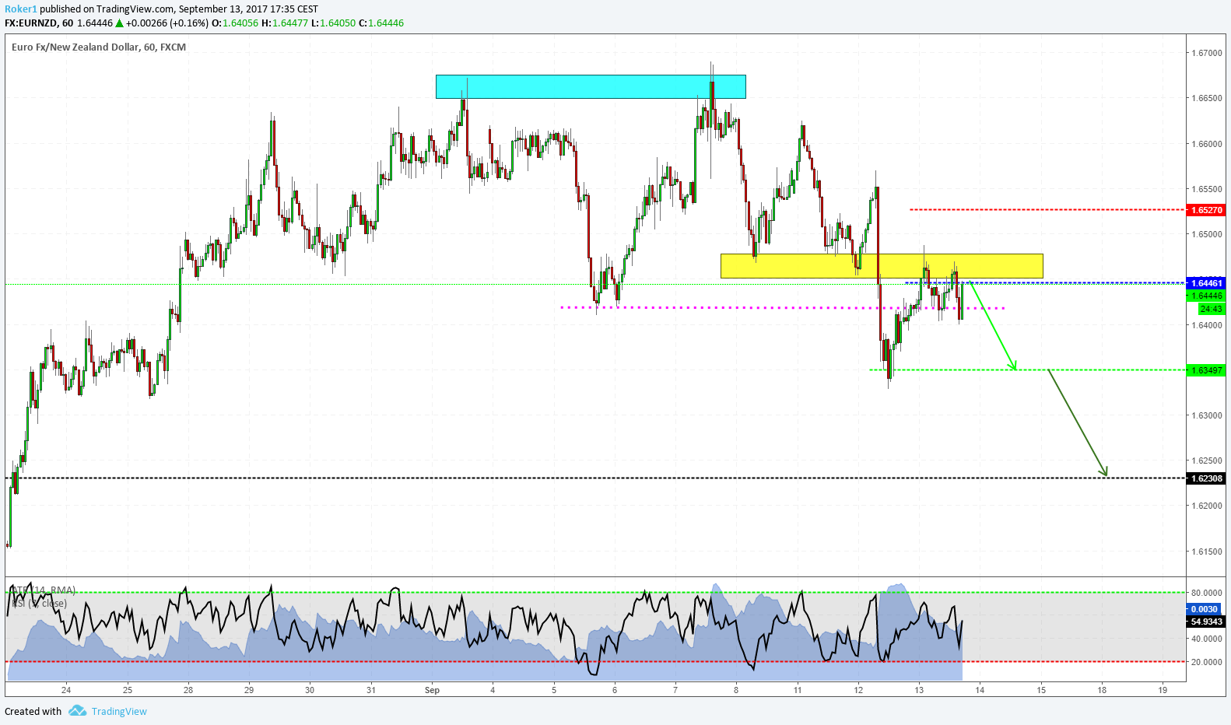Select the green 1.63497 target price label

[x=1206, y=370]
